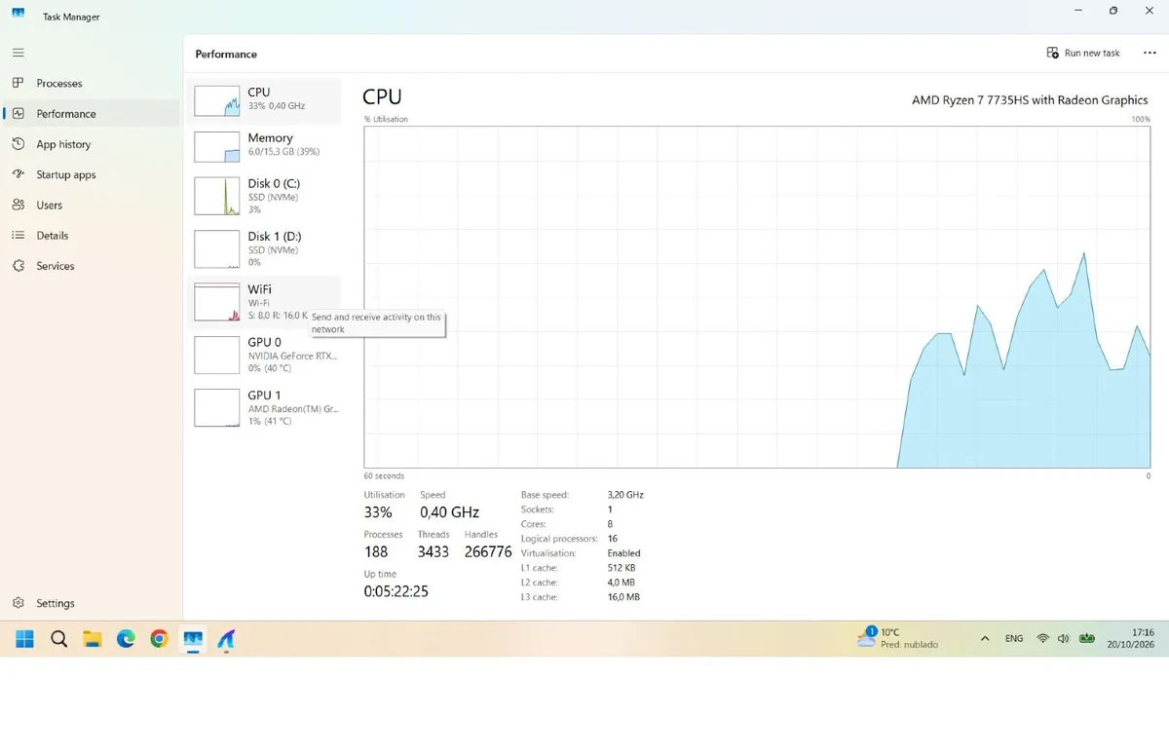Select Disk 1 (D:) in the list

[x=264, y=249]
